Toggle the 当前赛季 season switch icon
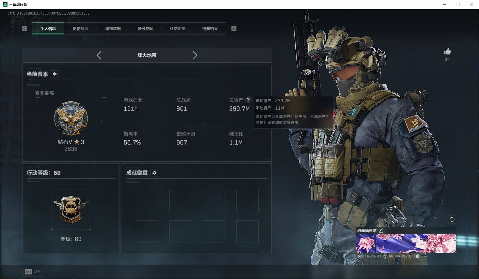Image resolution: width=479 pixels, height=279 pixels. click(54, 74)
